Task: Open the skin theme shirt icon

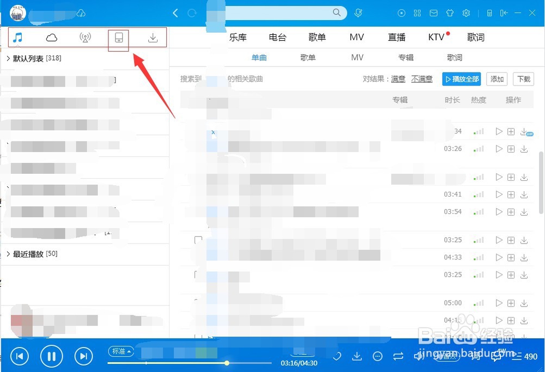Action: tap(449, 13)
